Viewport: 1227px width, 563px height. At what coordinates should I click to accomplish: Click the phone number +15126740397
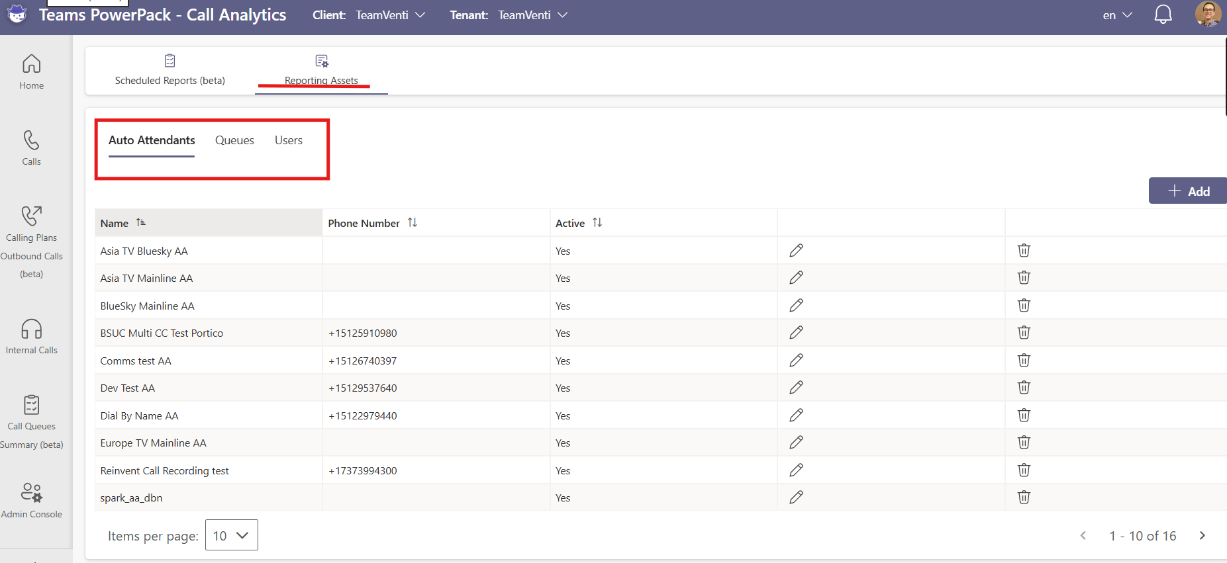(363, 361)
